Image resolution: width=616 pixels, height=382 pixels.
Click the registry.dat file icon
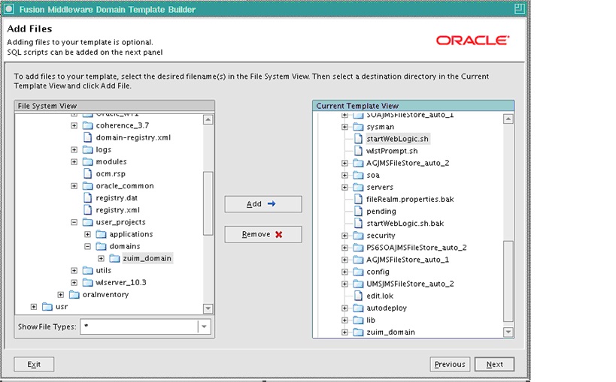(x=87, y=197)
